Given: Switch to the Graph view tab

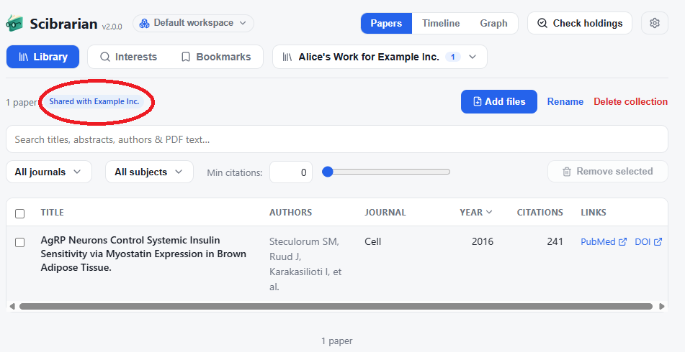Looking at the screenshot, I should coord(493,23).
